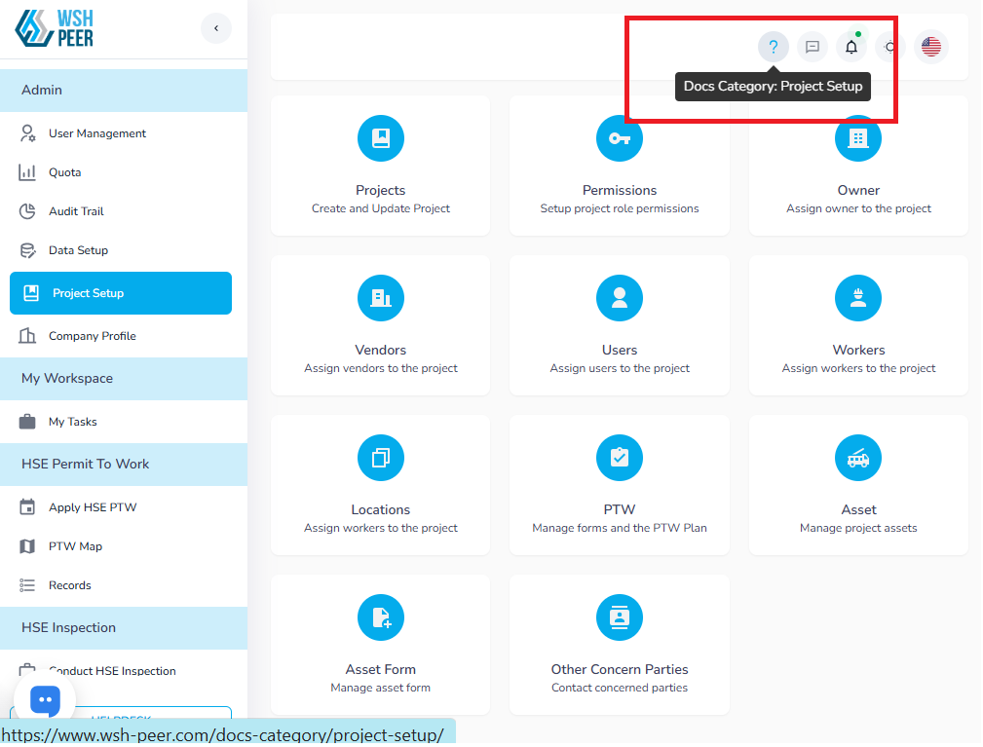Open the chatbot bubble widget
Image resolution: width=983 pixels, height=747 pixels.
click(45, 700)
